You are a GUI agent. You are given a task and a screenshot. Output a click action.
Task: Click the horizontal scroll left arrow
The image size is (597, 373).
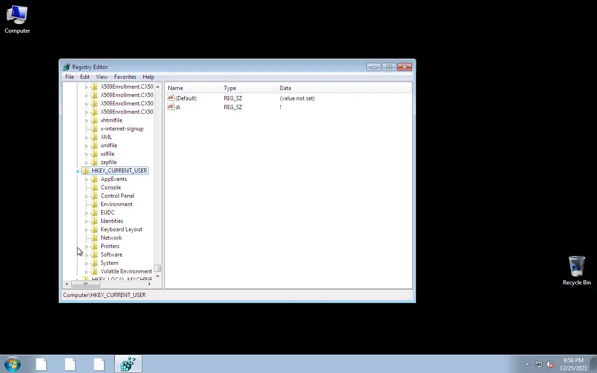click(x=67, y=284)
